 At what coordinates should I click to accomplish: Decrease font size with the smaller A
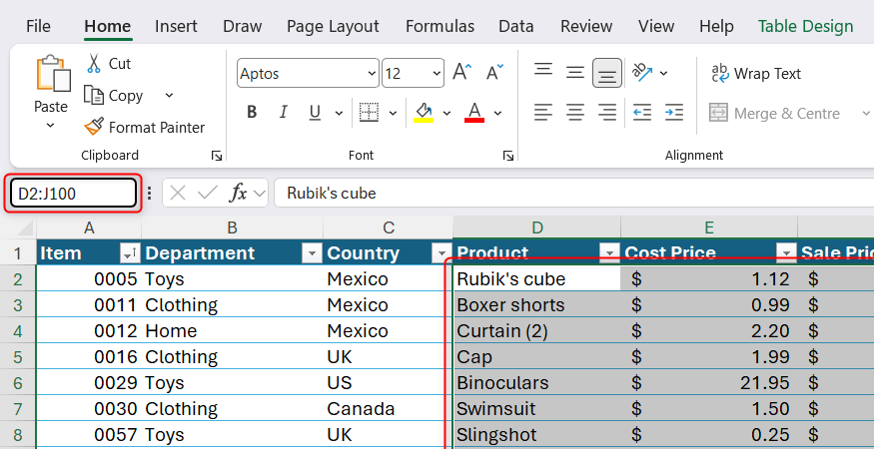(494, 73)
